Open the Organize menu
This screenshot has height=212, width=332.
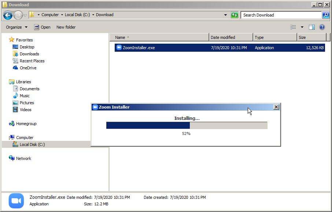[x=17, y=27]
